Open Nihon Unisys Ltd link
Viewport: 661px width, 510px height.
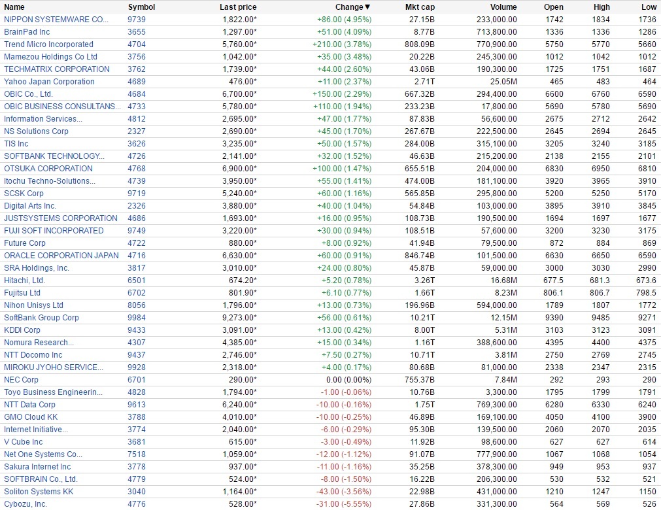[x=33, y=305]
